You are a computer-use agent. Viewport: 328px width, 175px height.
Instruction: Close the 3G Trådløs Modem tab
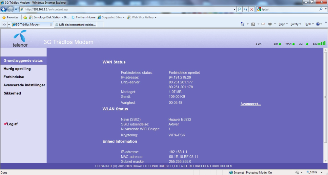click(51, 25)
